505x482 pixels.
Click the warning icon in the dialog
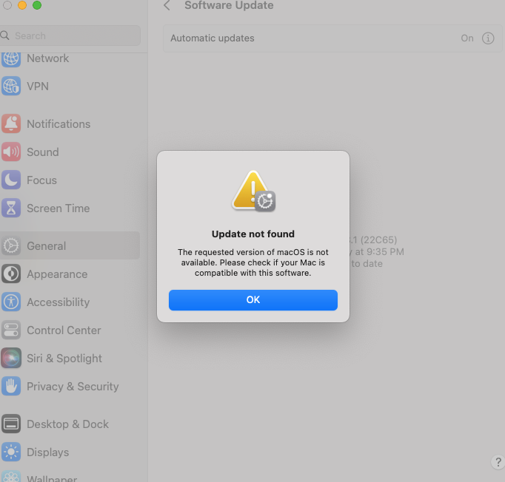tap(253, 191)
